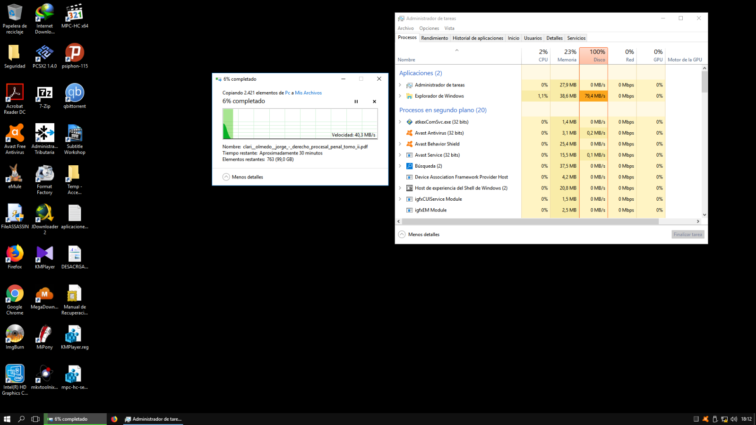The width and height of the screenshot is (756, 425).
Task: Switch to the Rendimiento tab
Action: tap(434, 38)
